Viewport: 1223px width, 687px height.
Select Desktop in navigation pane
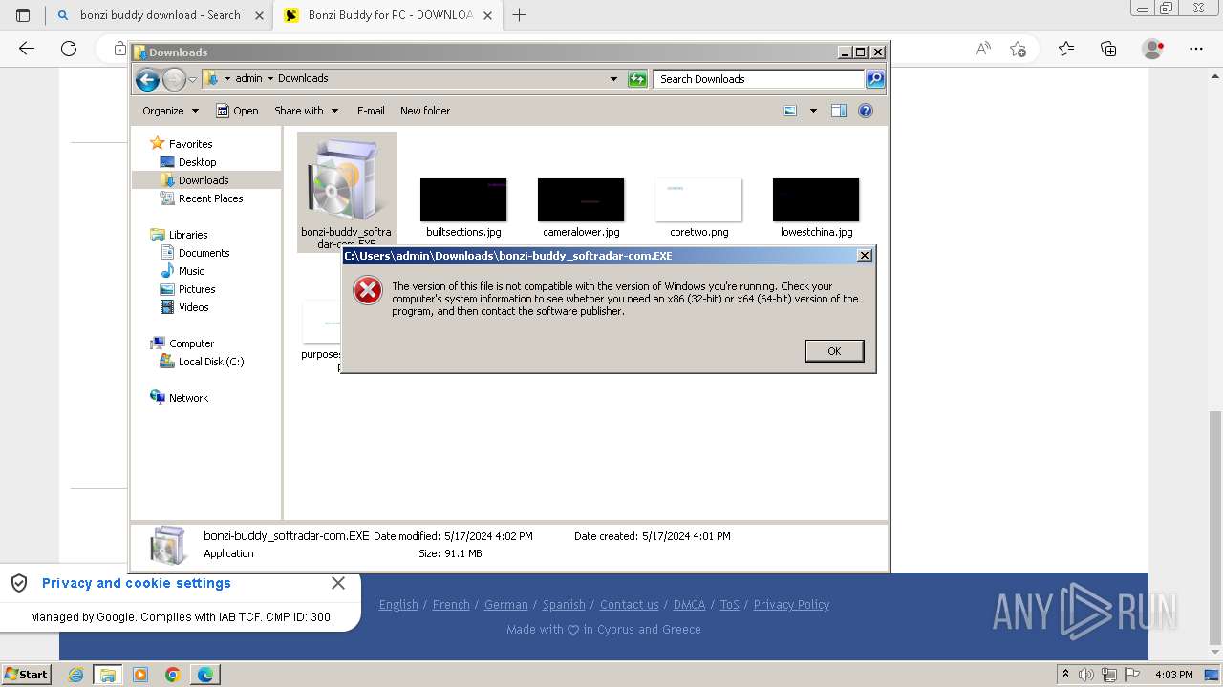click(197, 162)
